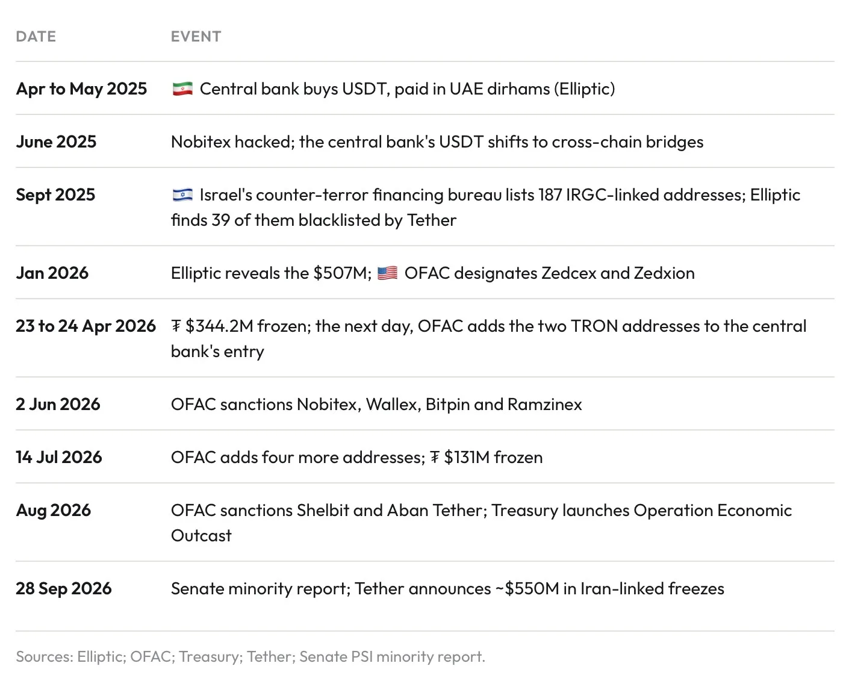Click the Tether symbol before $344.2M
Screen dimensions: 846x675
(176, 326)
